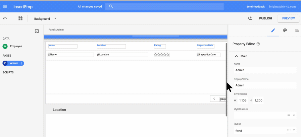Open the styleClasses dropdown arrow
Viewport: 301px width, 137px height.
294,115
